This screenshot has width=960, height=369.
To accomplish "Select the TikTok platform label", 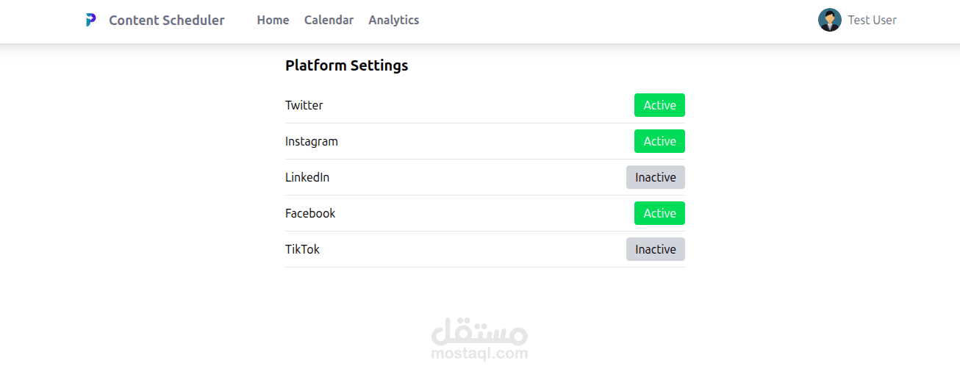I will tap(302, 249).
